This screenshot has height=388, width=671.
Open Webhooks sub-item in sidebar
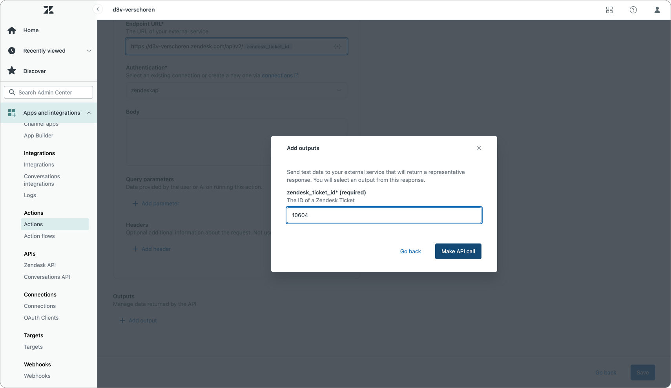tap(37, 376)
